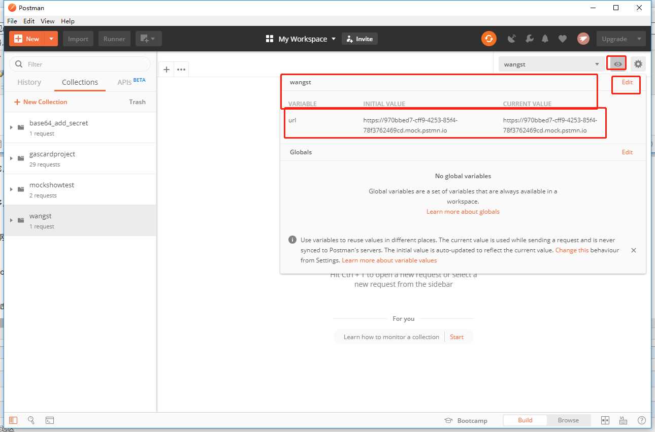Open the capture requests satellite icon
The width and height of the screenshot is (655, 432).
pyautogui.click(x=512, y=39)
